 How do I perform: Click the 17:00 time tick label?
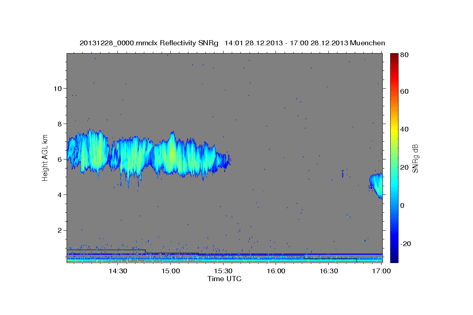click(x=382, y=271)
